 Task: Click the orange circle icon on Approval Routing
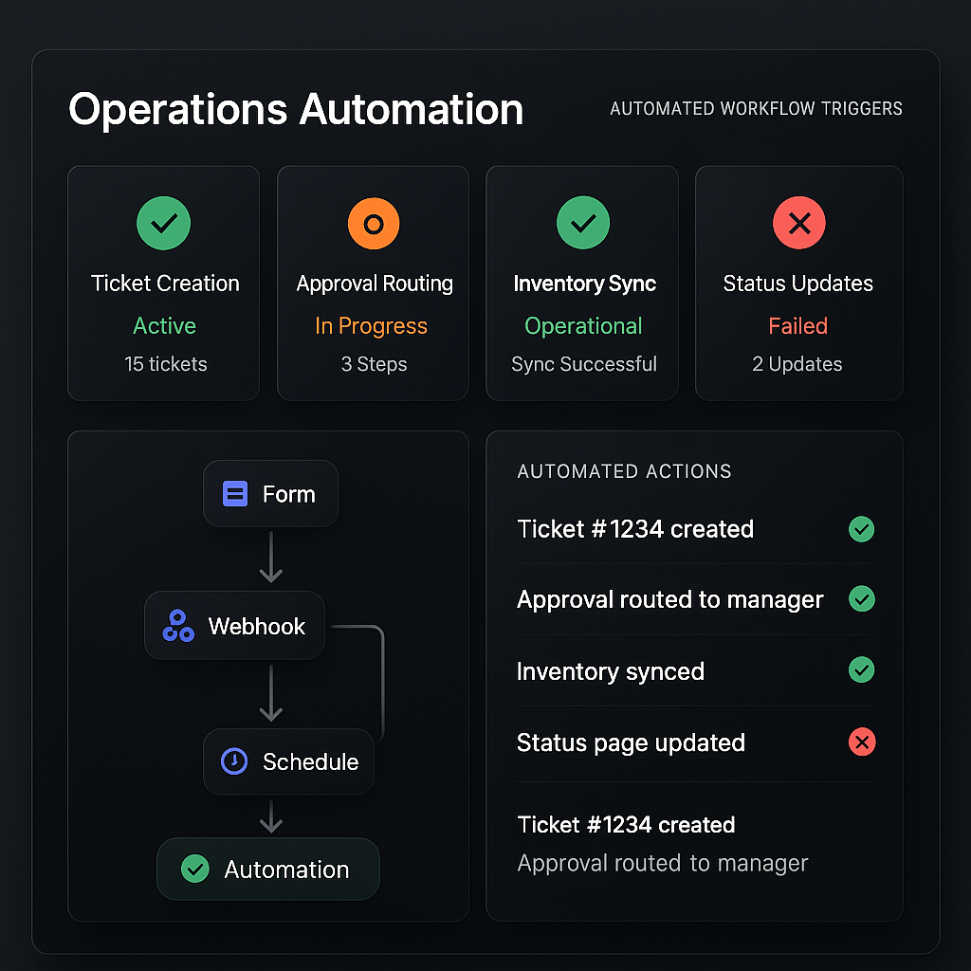coord(374,224)
